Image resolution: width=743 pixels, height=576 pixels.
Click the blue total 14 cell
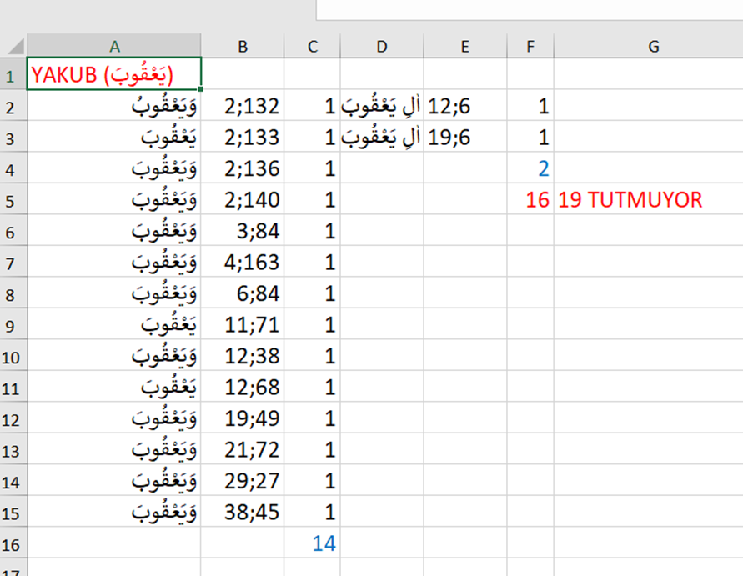tap(312, 543)
